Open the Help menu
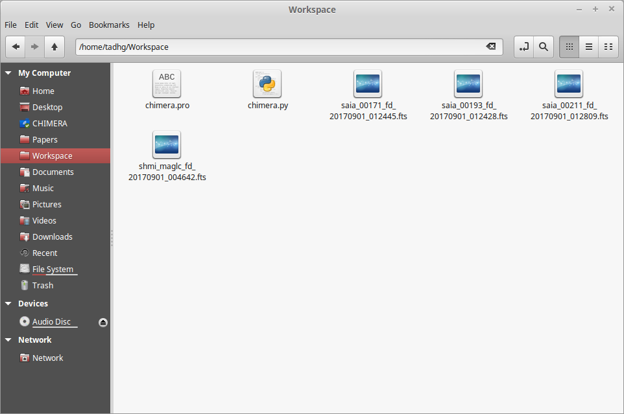624x414 pixels. click(x=146, y=25)
